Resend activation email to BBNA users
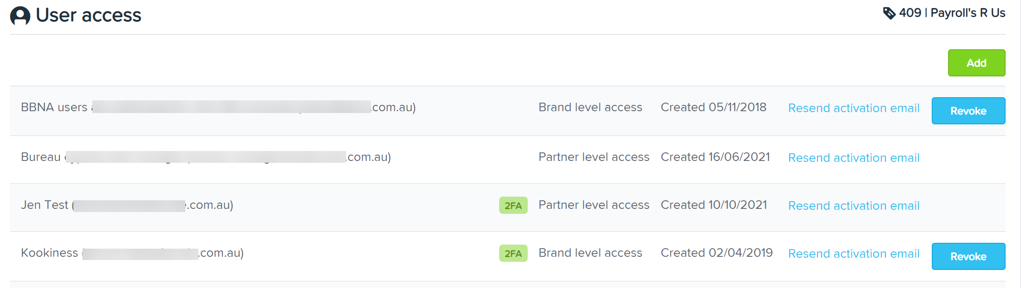 854,108
